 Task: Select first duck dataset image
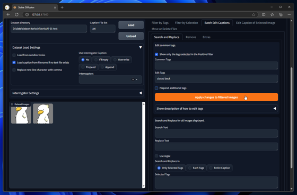pyautogui.click(x=21, y=113)
